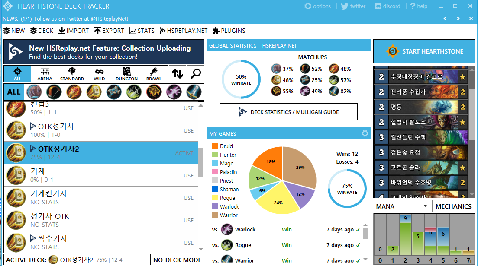
Task: Click START HEARTHSTONE button
Action: tap(424, 51)
